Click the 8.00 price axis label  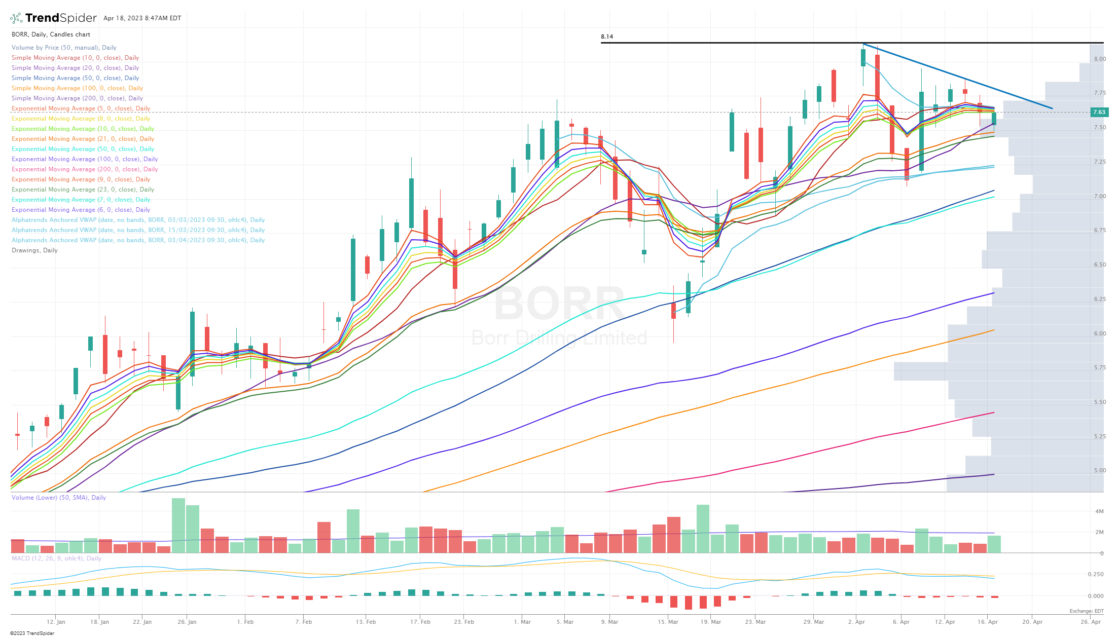point(1100,59)
